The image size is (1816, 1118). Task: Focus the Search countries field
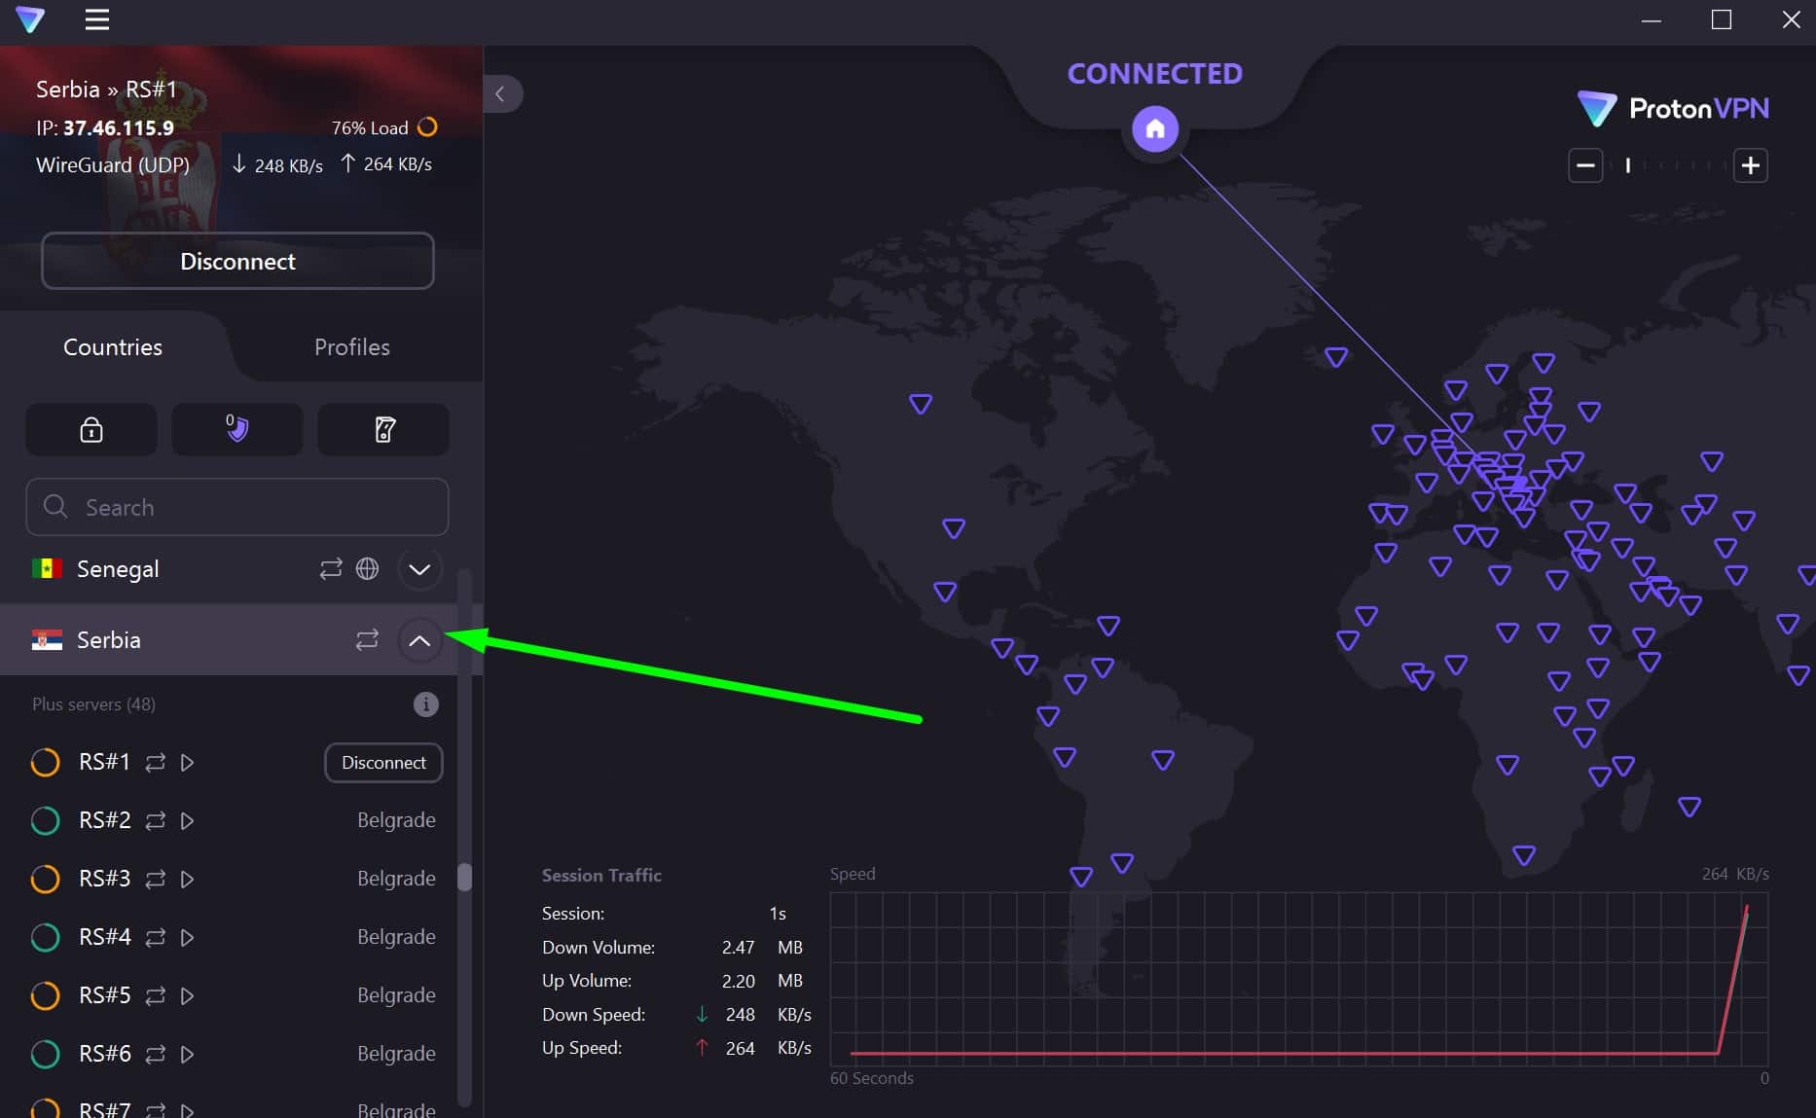pyautogui.click(x=237, y=507)
